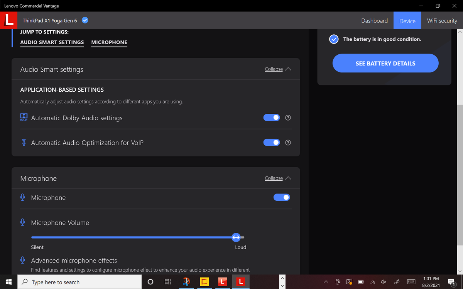This screenshot has height=289, width=463.
Task: Click the Advanced microphone effects heading
Action: [74, 260]
